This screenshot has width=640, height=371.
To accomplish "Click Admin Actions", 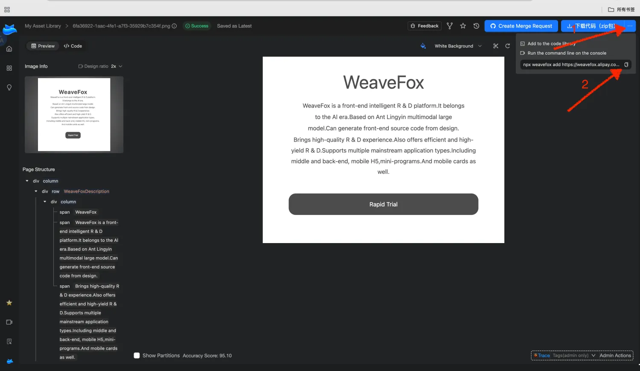I will click(x=615, y=356).
